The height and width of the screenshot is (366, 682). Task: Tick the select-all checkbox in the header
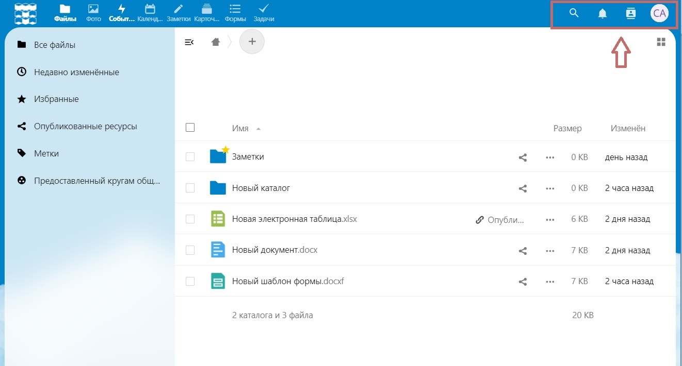pos(190,127)
